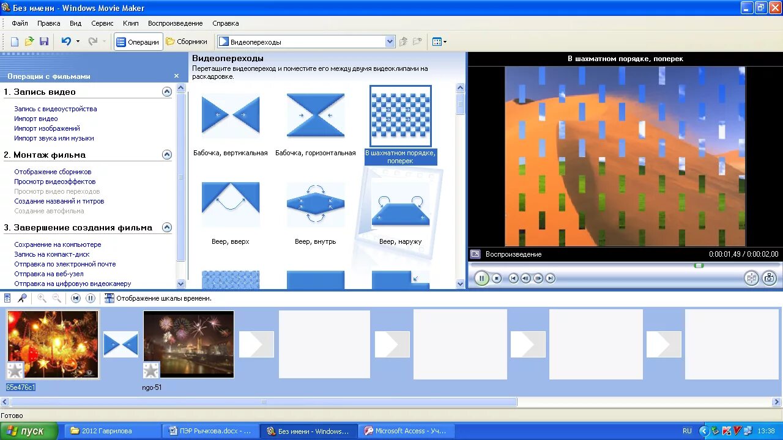Click Отправка по электронной почте link
The image size is (783, 440).
click(x=65, y=264)
